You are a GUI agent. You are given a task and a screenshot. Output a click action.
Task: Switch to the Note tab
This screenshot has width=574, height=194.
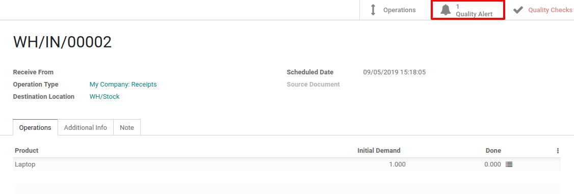pyautogui.click(x=127, y=127)
